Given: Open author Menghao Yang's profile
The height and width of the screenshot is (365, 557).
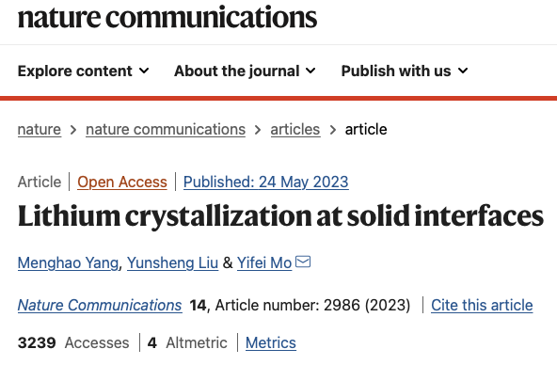Looking at the screenshot, I should [x=68, y=262].
